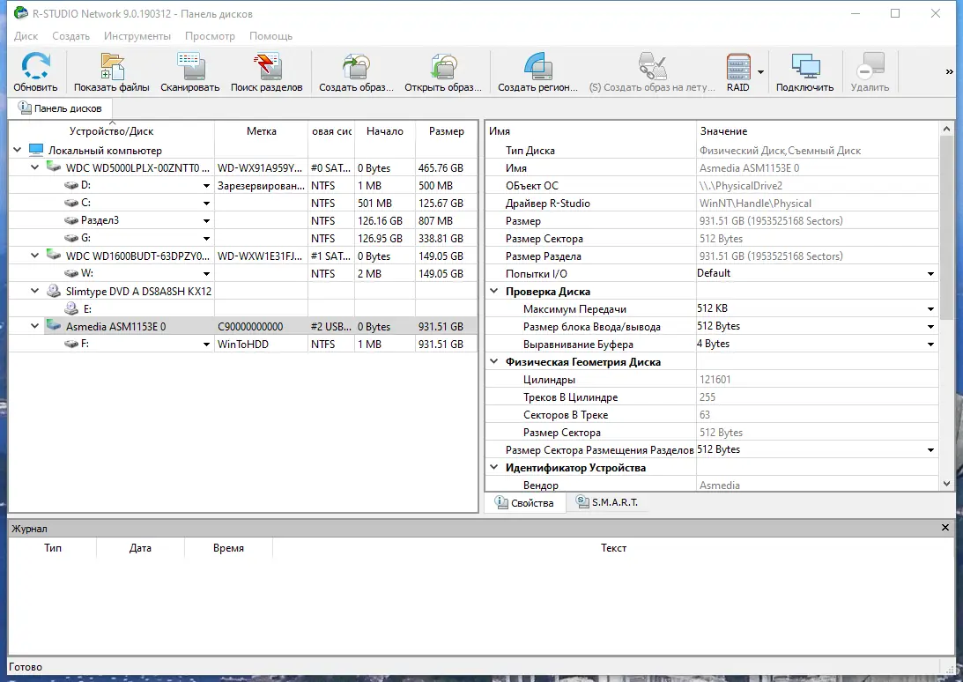
Task: Open the Просмотр menu
Action: pos(210,36)
